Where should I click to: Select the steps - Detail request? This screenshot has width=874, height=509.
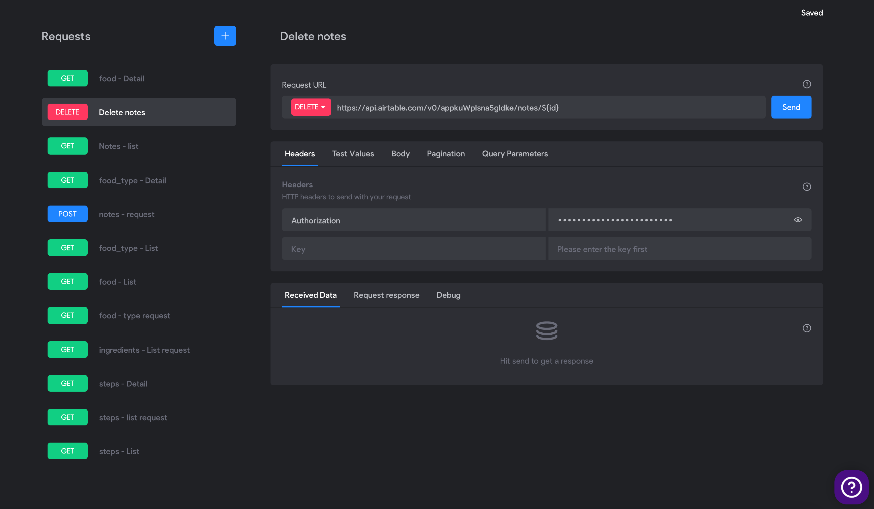[139, 383]
